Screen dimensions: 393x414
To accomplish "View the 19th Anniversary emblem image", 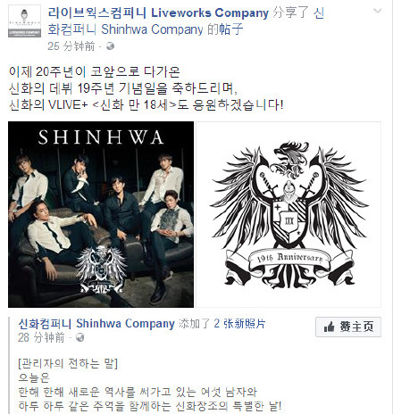I will [288, 214].
